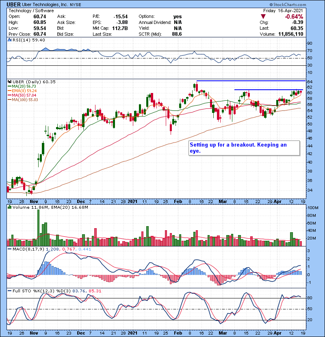325x337 pixels.
Task: Click the 'Ask Size:' label
Action: coord(66,22)
